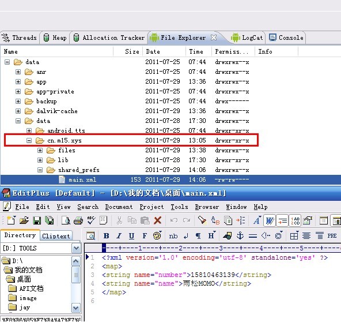
Task: Collapse the shared_prefs folder
Action: tap(40, 170)
